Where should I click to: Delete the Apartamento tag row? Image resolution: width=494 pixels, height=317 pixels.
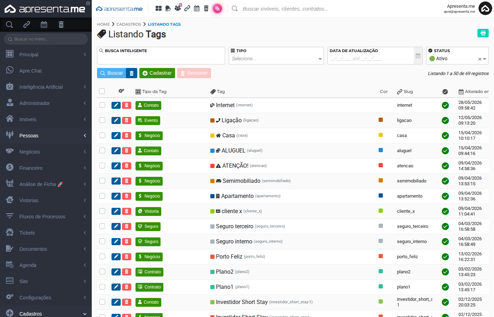pos(127,196)
